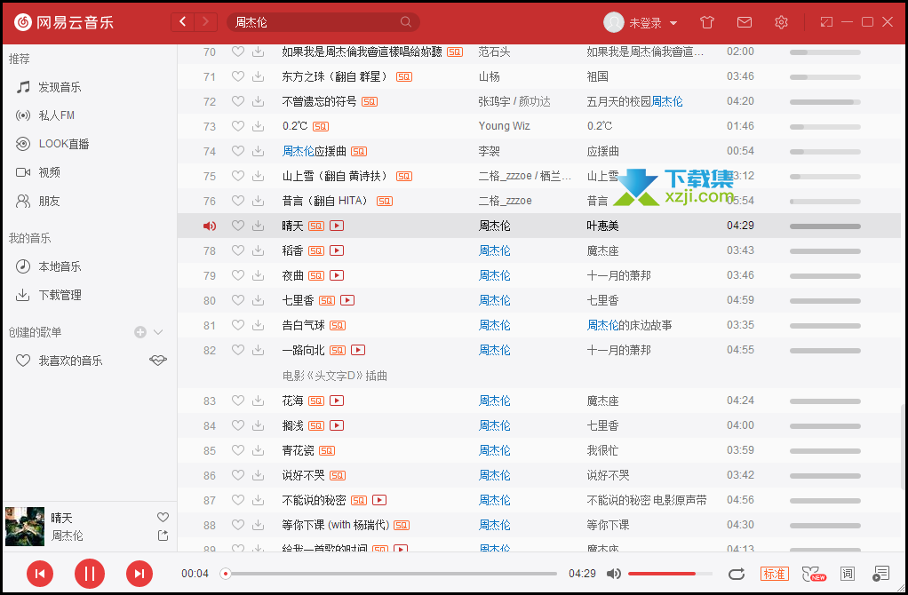Open heartbeat mode beside 我喜欢的音乐

[x=158, y=360]
